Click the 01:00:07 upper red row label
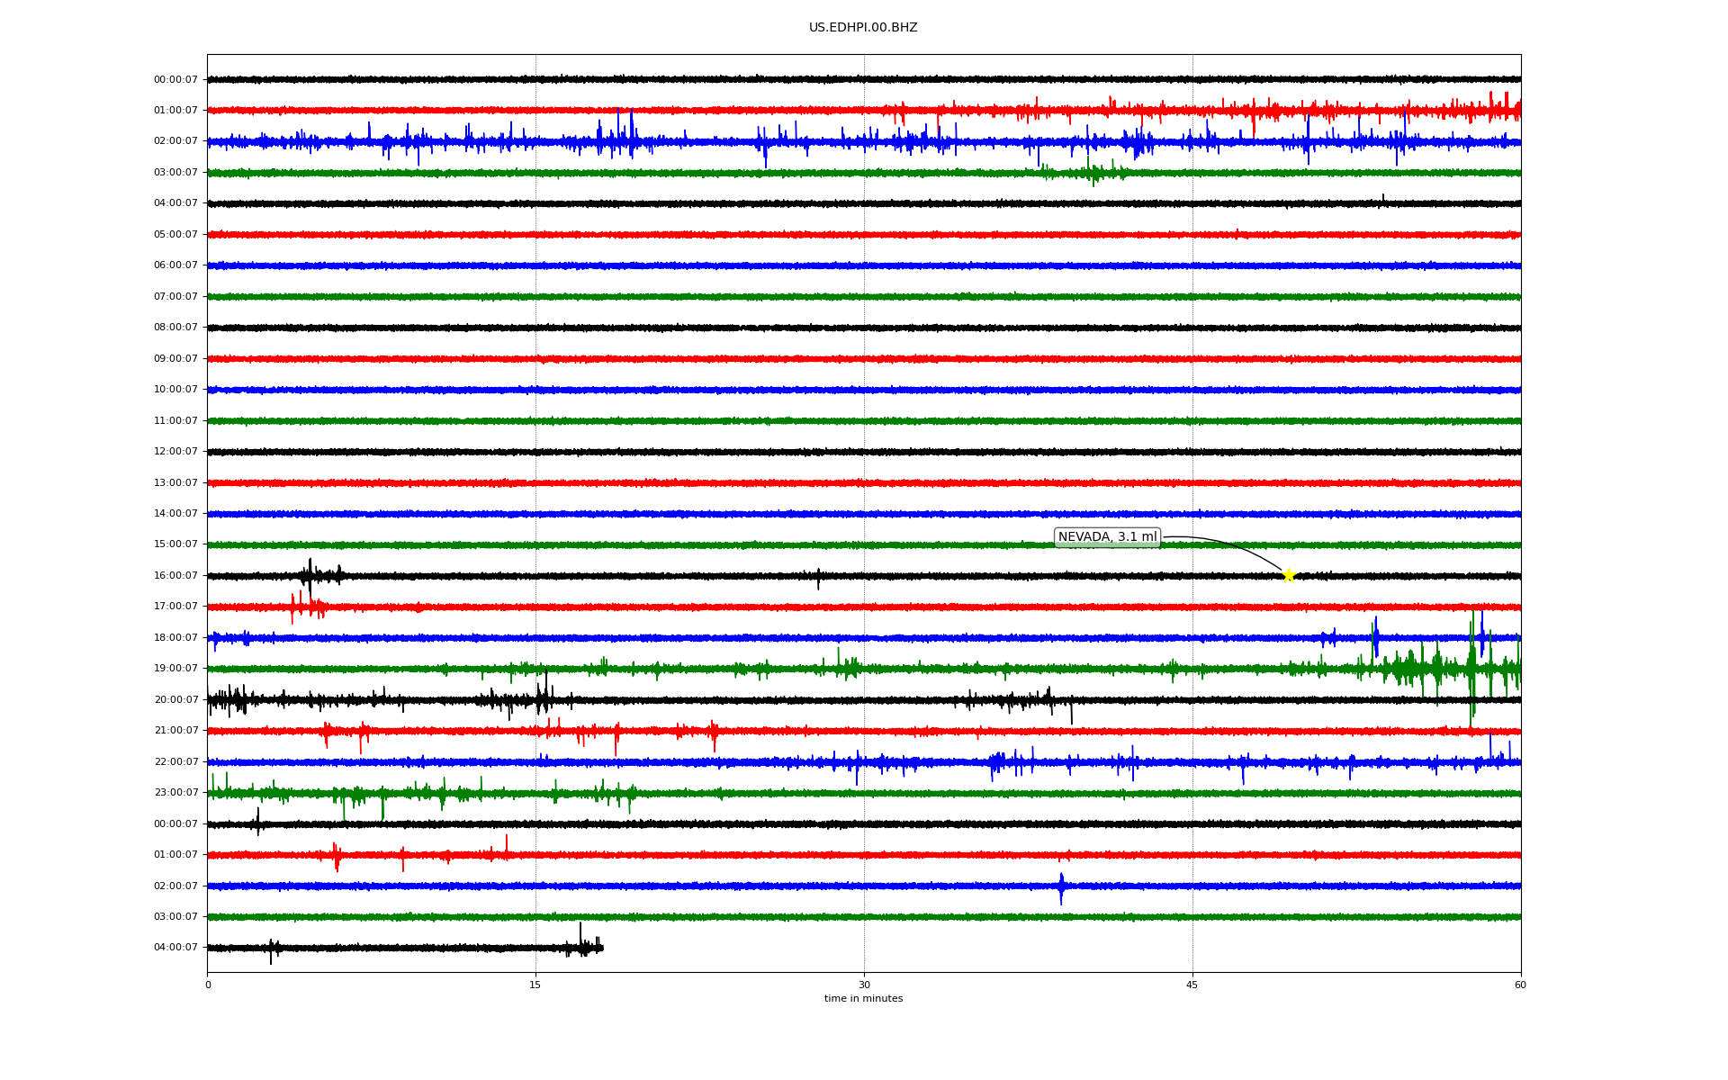The height and width of the screenshot is (1080, 1728). tap(175, 111)
